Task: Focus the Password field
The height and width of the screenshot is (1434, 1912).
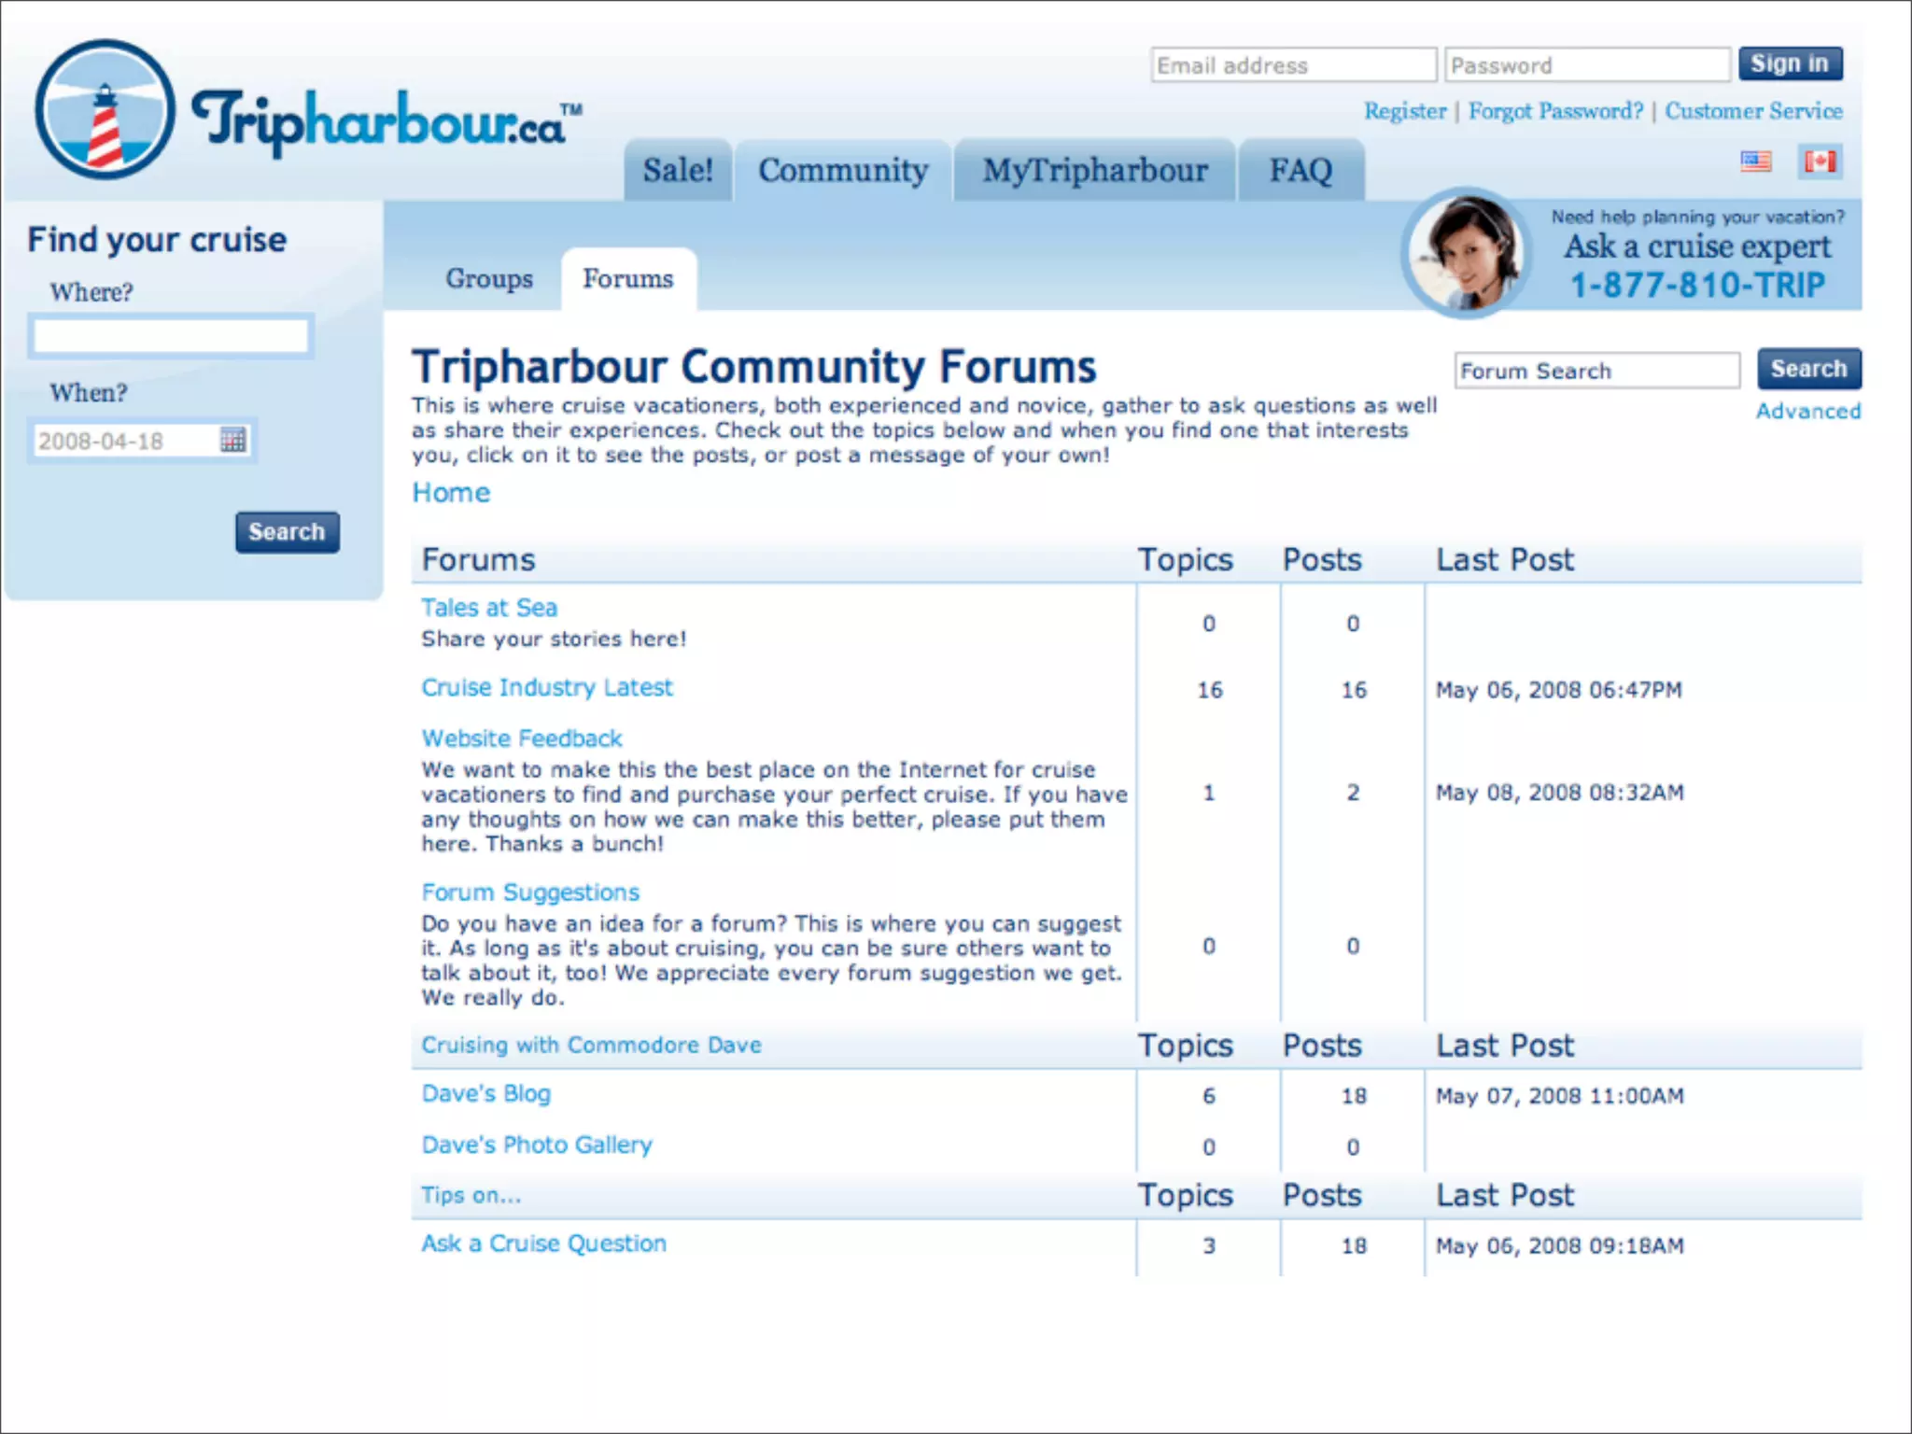Action: 1587,65
